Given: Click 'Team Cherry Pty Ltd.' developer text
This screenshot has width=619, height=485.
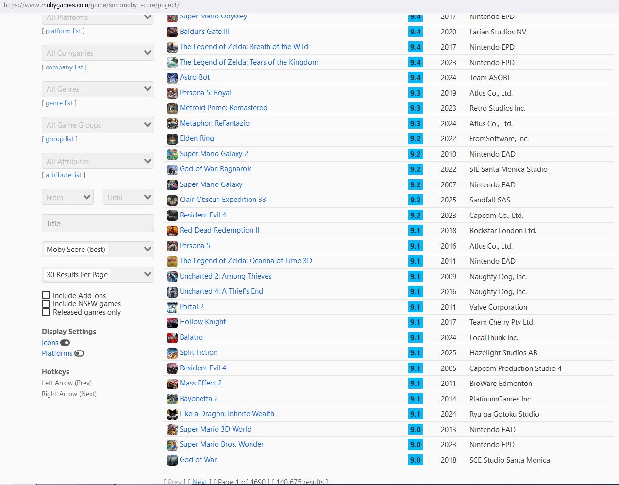Looking at the screenshot, I should click(502, 322).
